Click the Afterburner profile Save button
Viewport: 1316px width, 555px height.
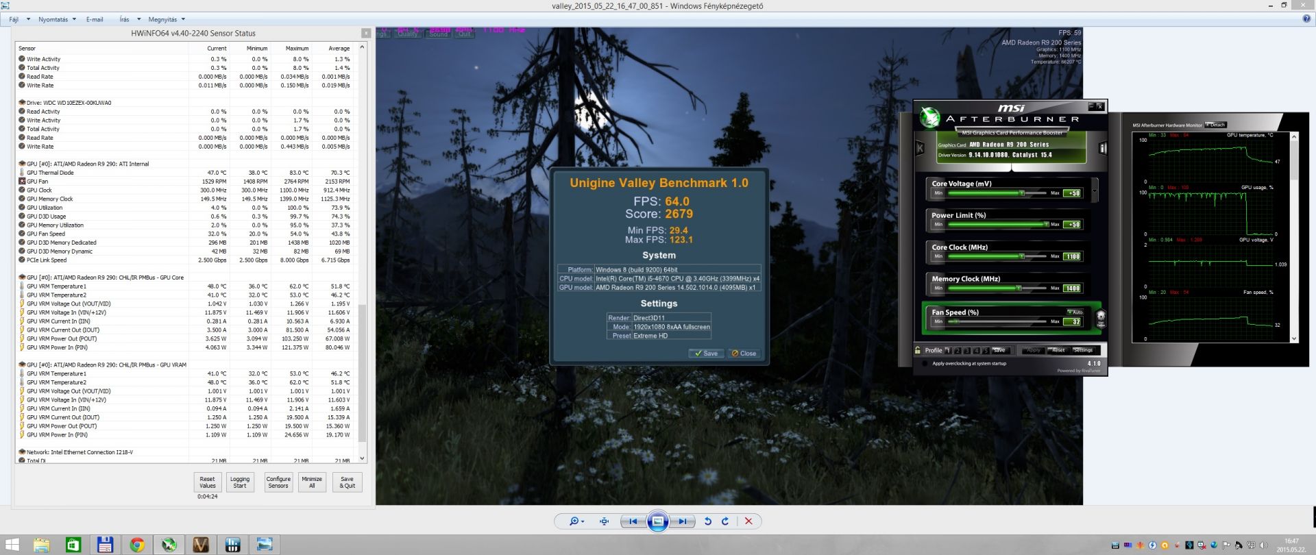(x=999, y=350)
